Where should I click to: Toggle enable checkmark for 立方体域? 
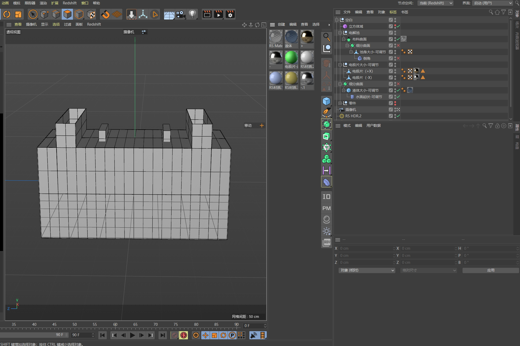pos(398,26)
